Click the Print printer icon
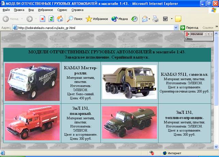 (x=156, y=19)
